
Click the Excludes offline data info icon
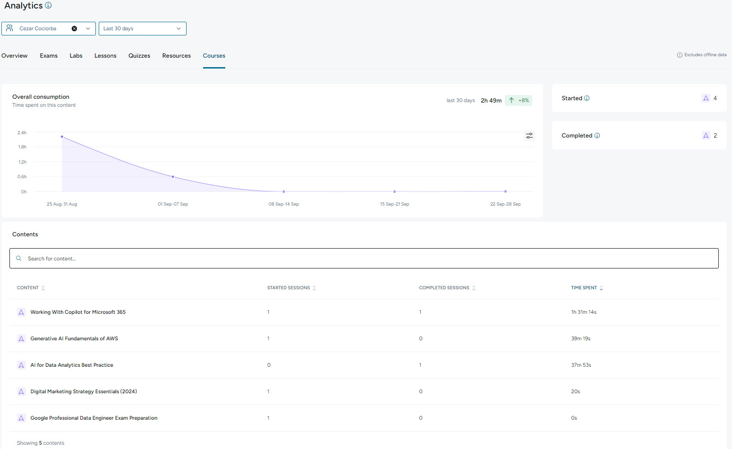click(680, 55)
